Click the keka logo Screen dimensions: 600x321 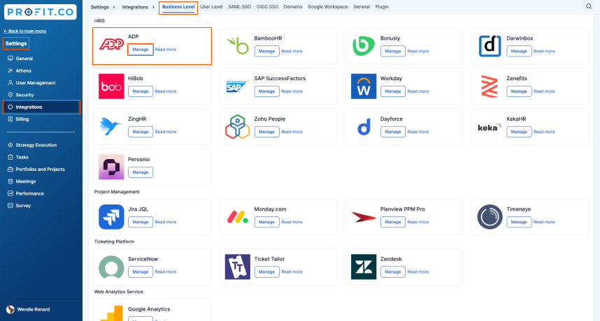490,127
